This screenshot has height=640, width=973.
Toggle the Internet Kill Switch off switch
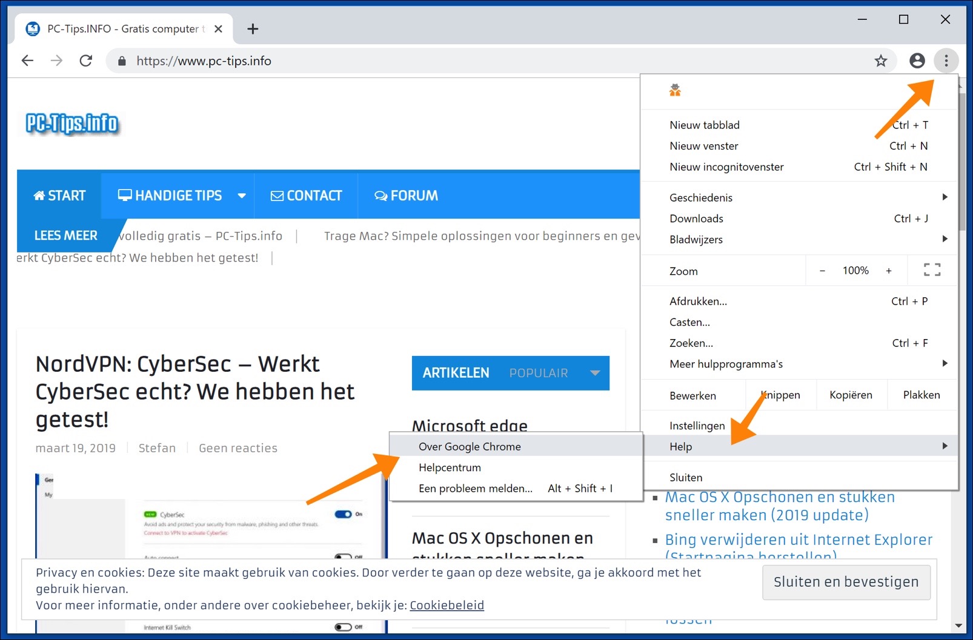(343, 627)
